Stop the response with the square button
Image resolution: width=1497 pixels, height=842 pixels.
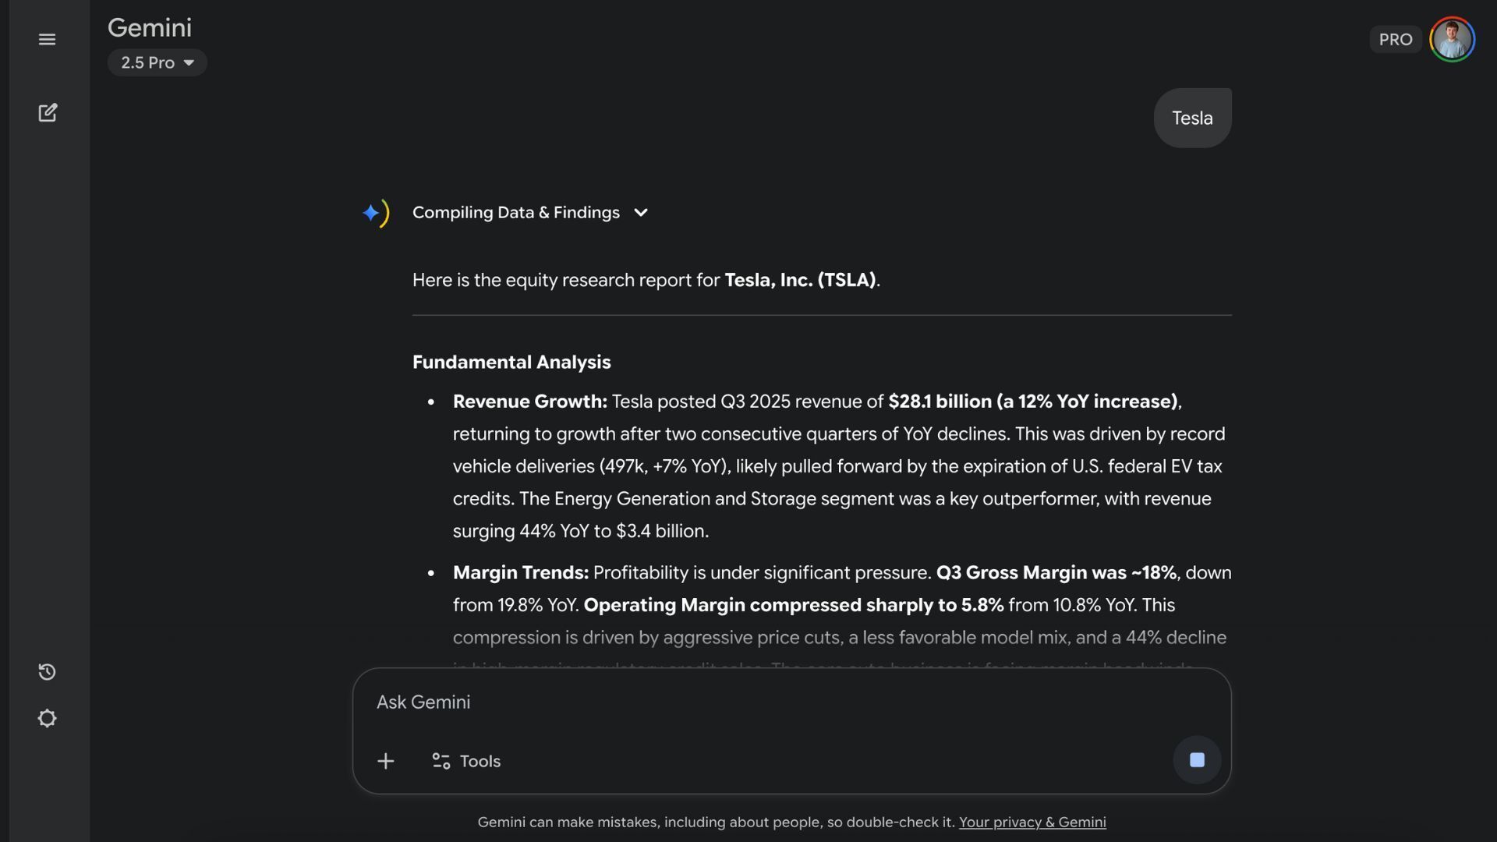[x=1197, y=760]
